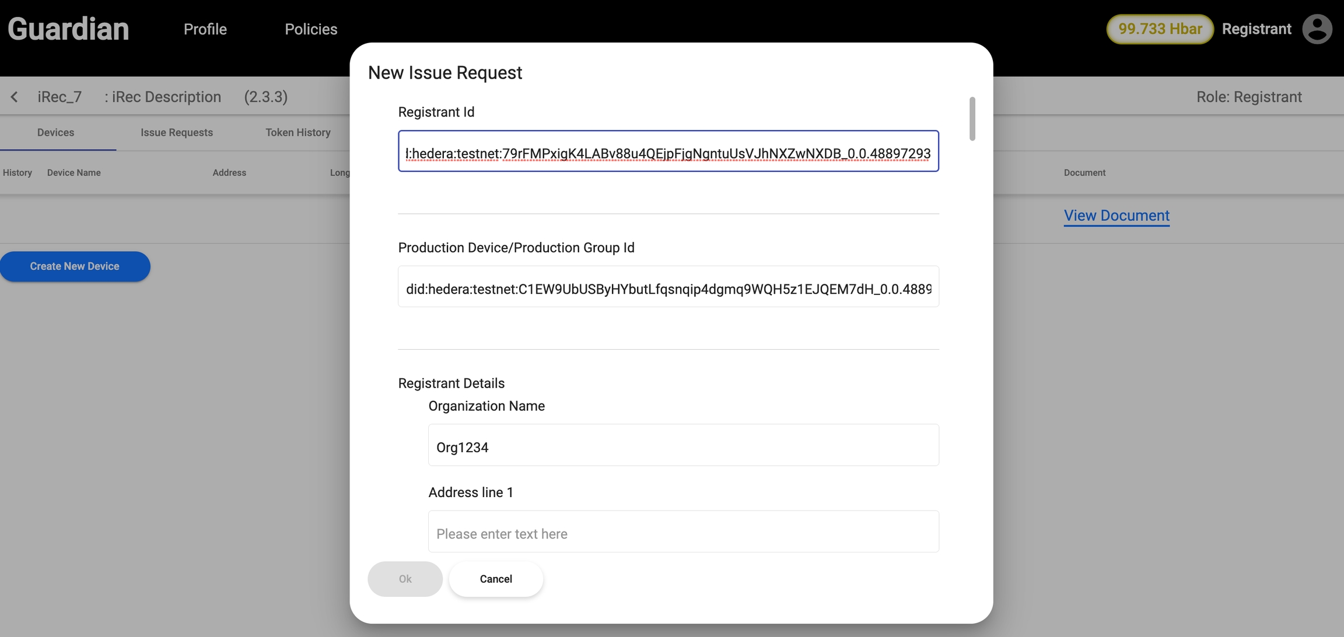Click the back arrow beside iRec_7

[15, 97]
